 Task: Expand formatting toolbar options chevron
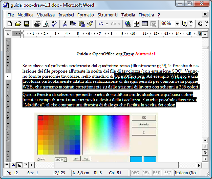click(x=207, y=24)
